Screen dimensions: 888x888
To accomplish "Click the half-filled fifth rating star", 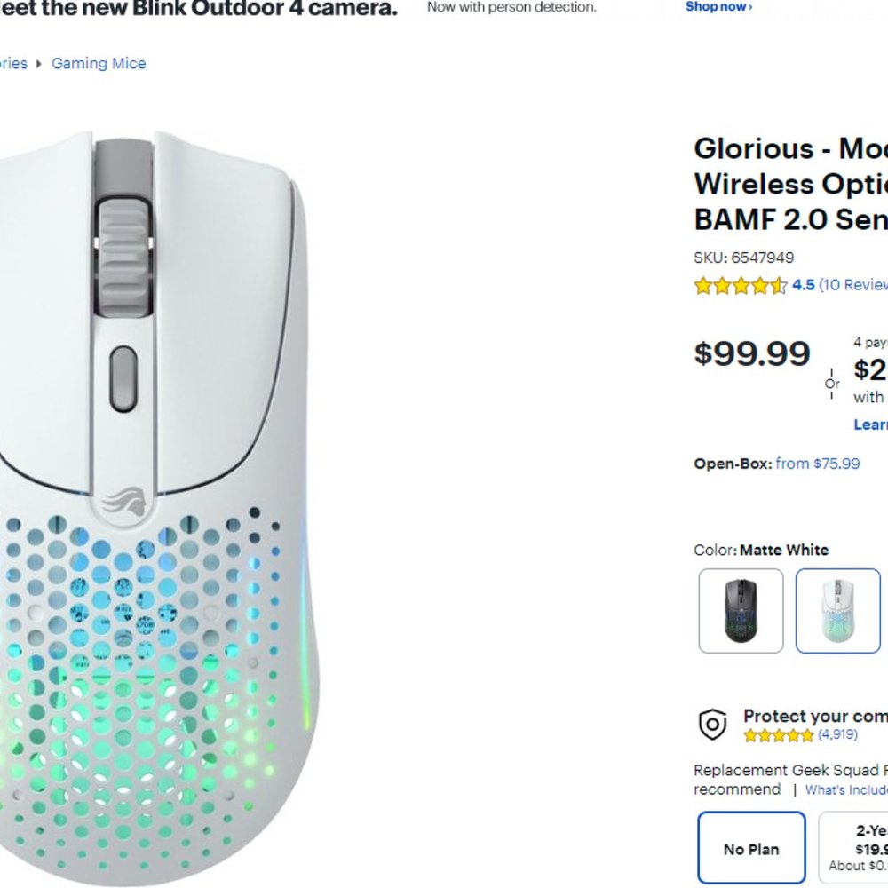I will 780,285.
